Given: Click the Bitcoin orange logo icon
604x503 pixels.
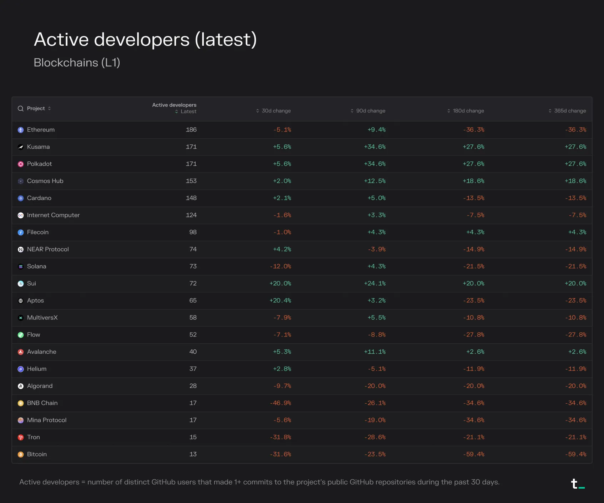Looking at the screenshot, I should (x=21, y=454).
